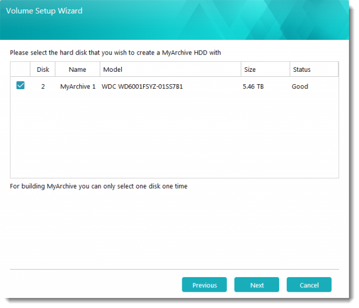Image resolution: width=359 pixels, height=308 pixels.
Task: Click the 'only select one disk' note
Action: [99, 186]
